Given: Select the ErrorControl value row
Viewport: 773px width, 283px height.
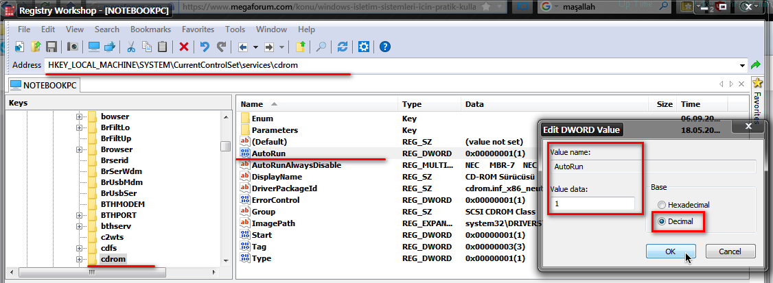Looking at the screenshot, I should click(x=388, y=200).
